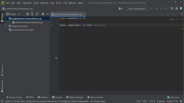Click line number 3 in gutter
Viewport: 184px width, 103px height.
(x=52, y=25)
